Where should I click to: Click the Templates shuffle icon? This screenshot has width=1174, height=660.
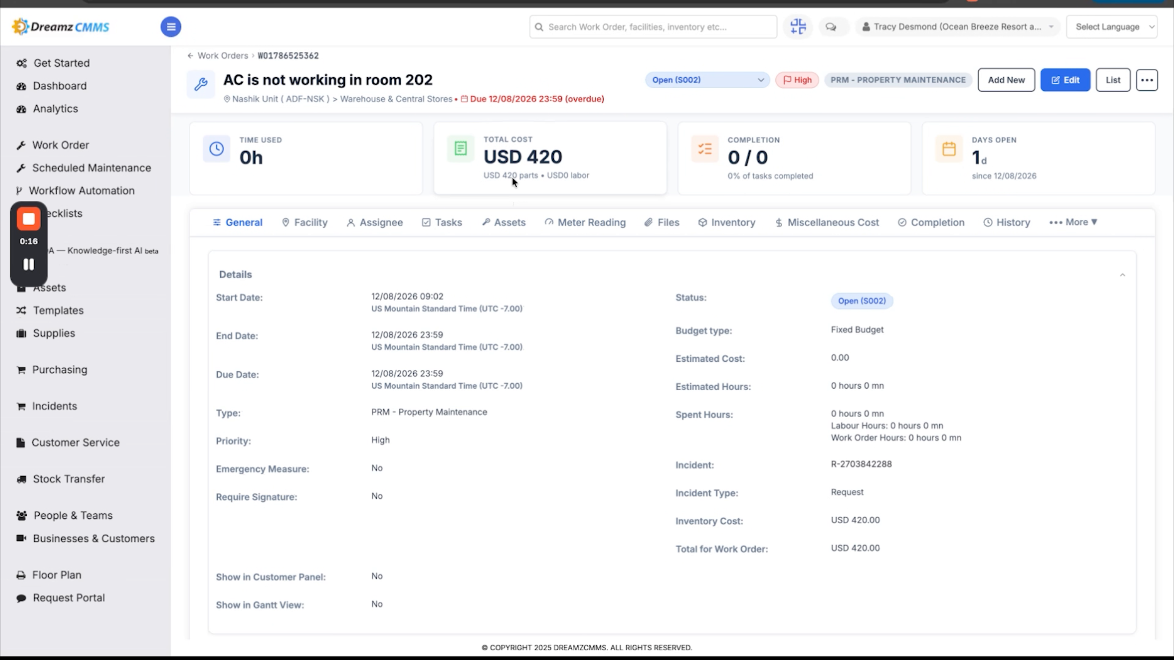pyautogui.click(x=21, y=310)
